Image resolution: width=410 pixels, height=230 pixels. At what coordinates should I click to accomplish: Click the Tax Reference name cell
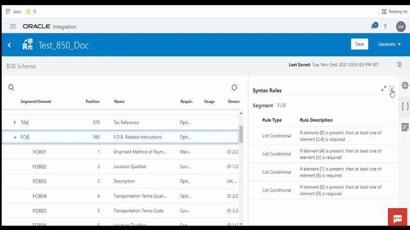(x=126, y=122)
